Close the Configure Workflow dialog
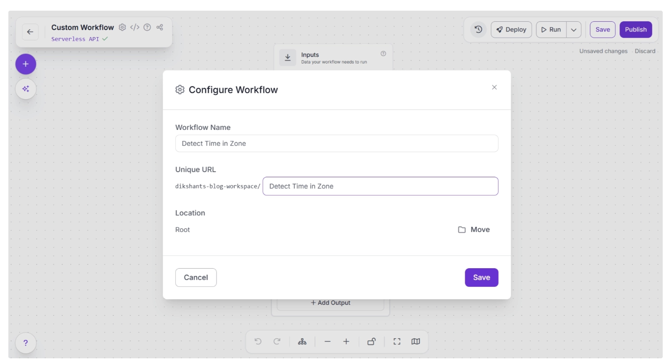Image resolution: width=672 pixels, height=362 pixels. 494,87
